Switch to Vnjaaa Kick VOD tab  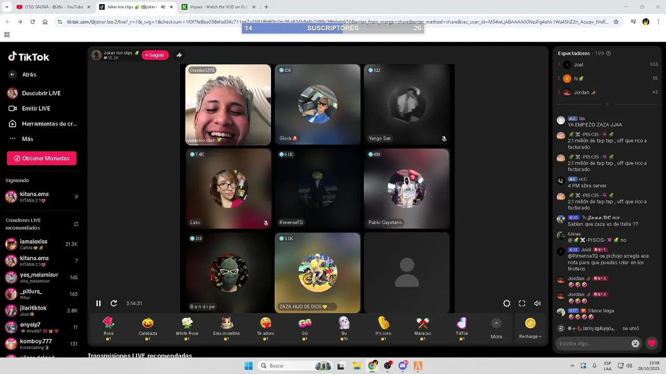coord(217,7)
